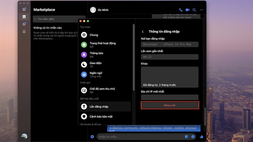This screenshot has height=142, width=253.
Task: Open Giao diện appearance settings
Action: click(105, 65)
